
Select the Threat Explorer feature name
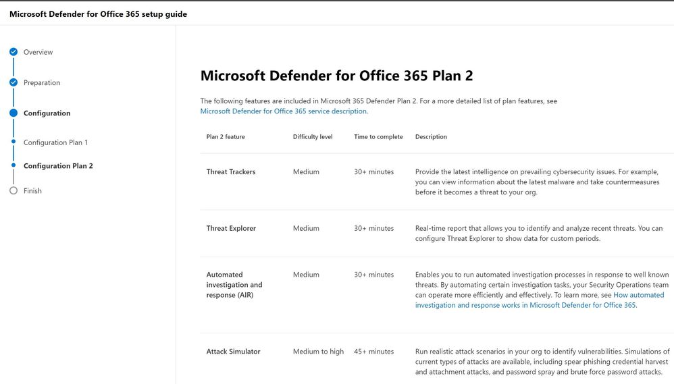click(231, 229)
